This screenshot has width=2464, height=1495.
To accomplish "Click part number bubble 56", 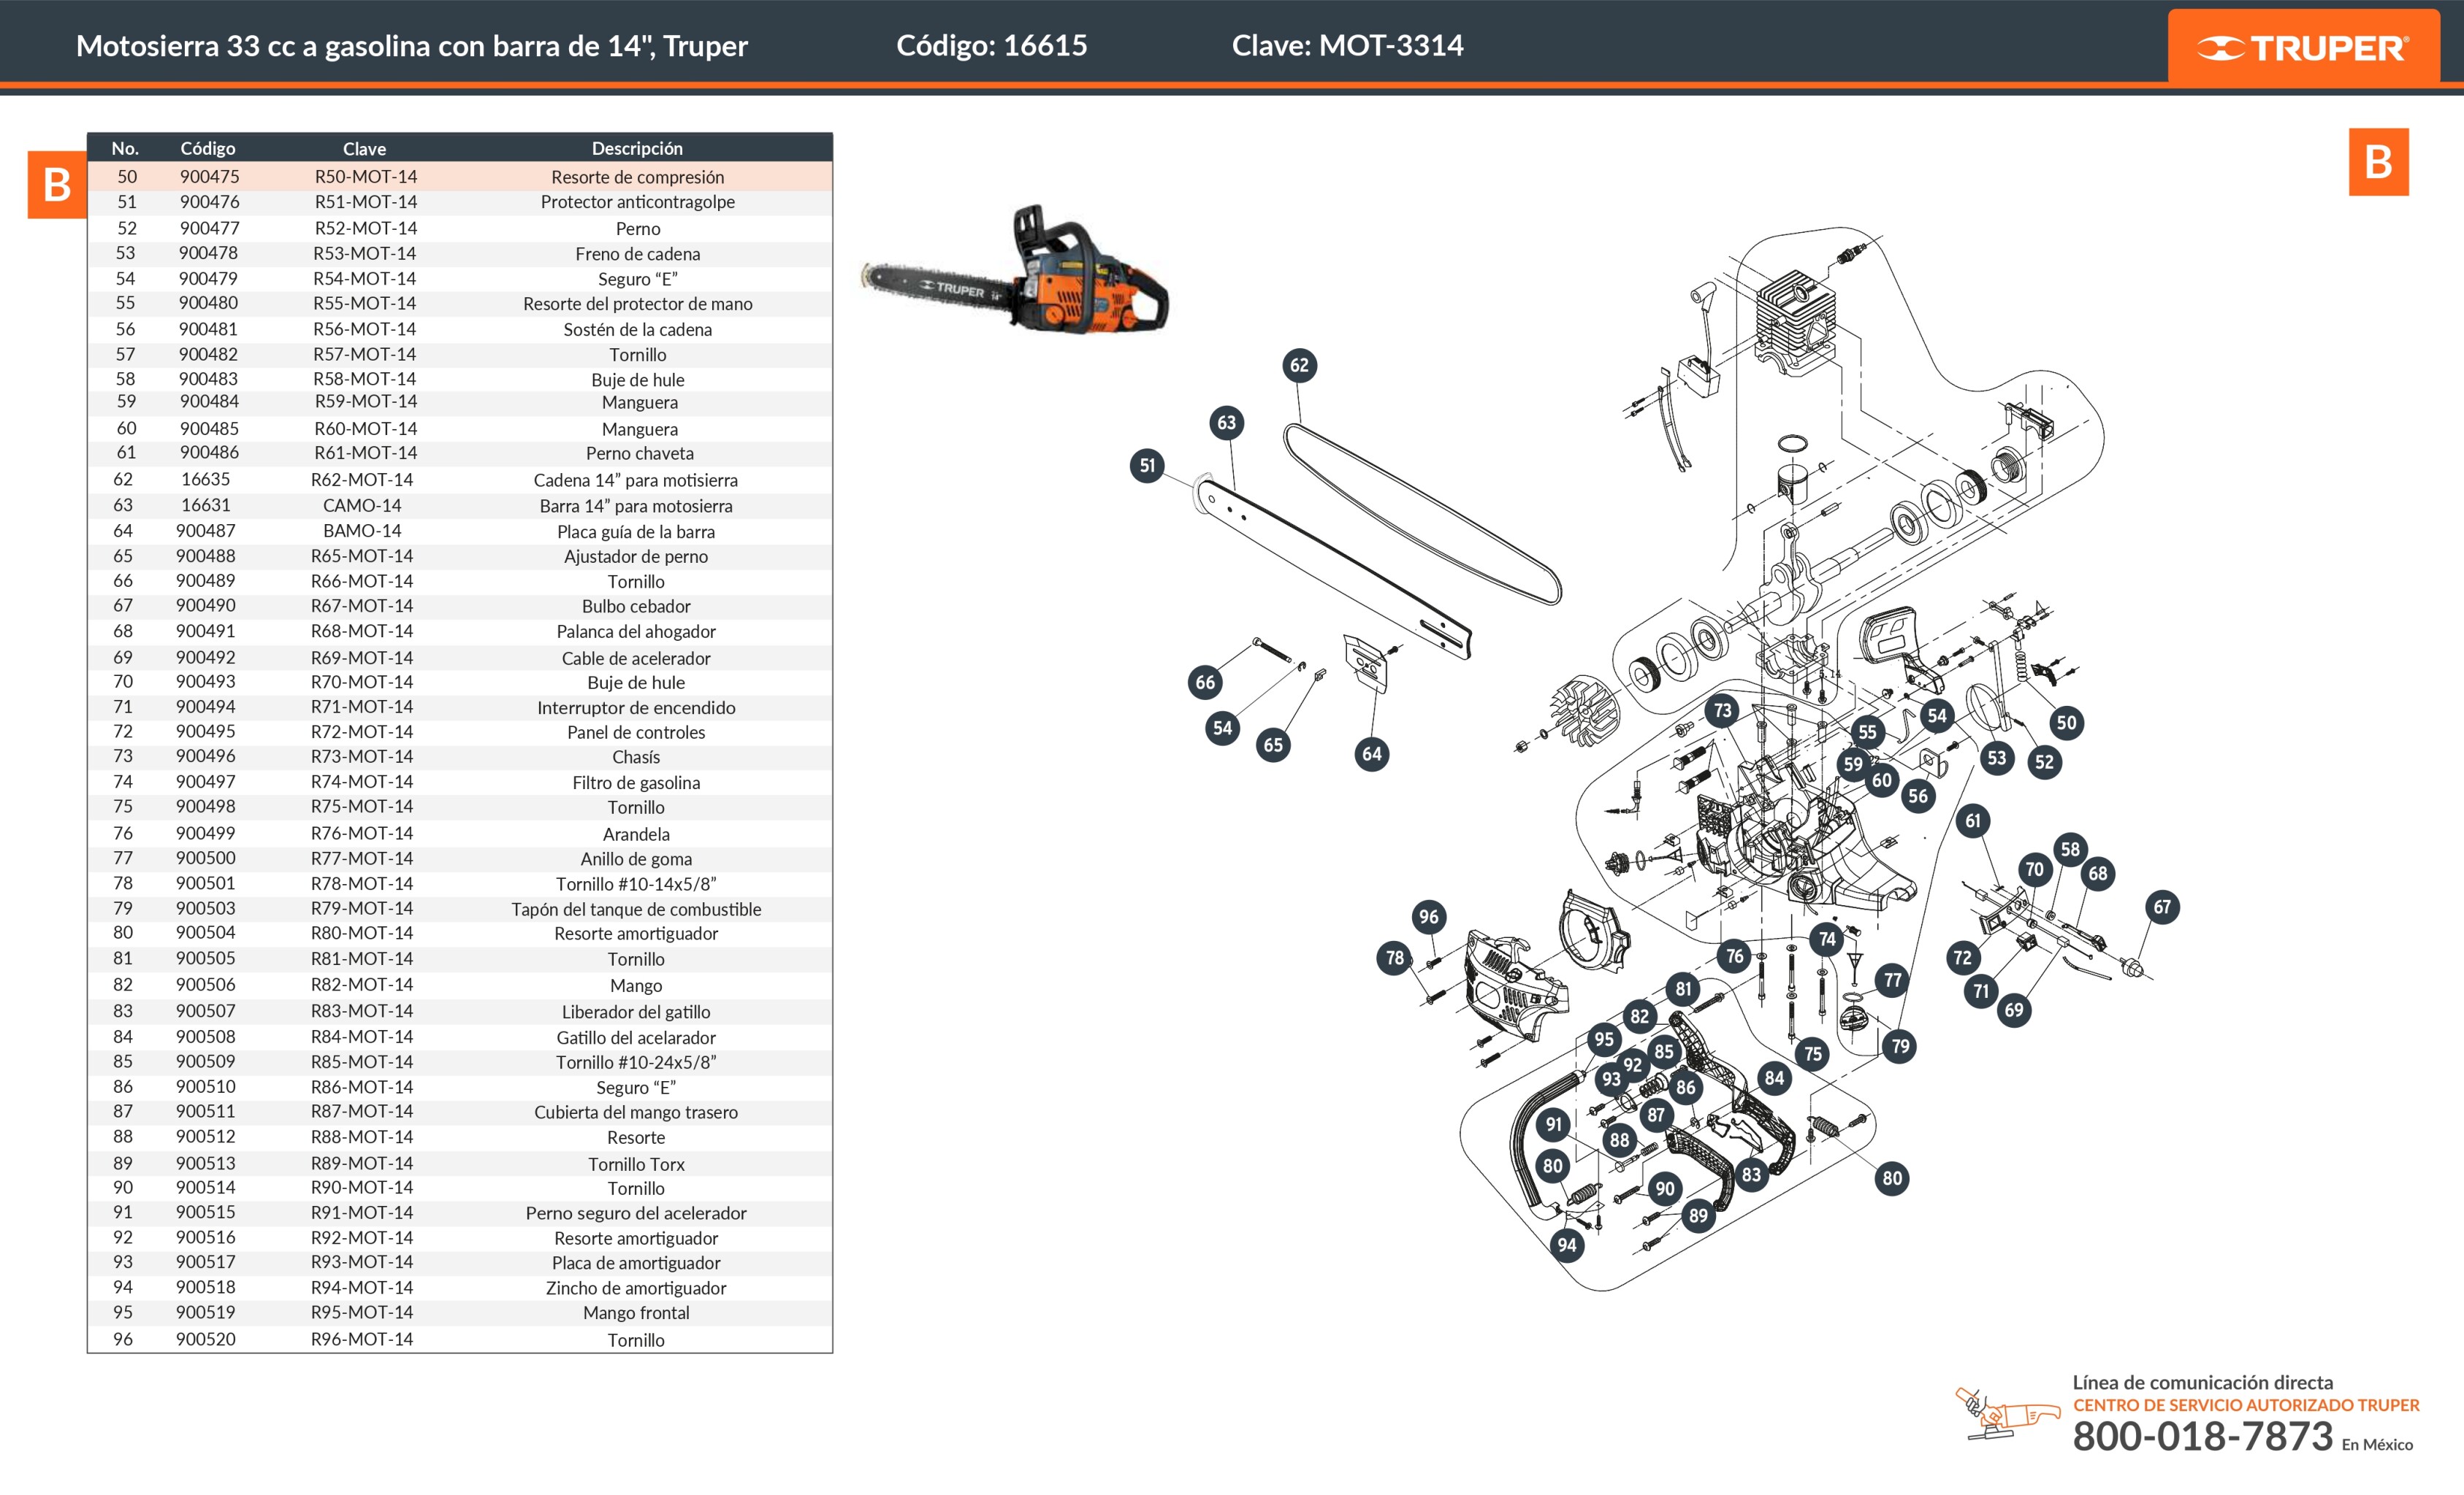I will pos(1917,796).
